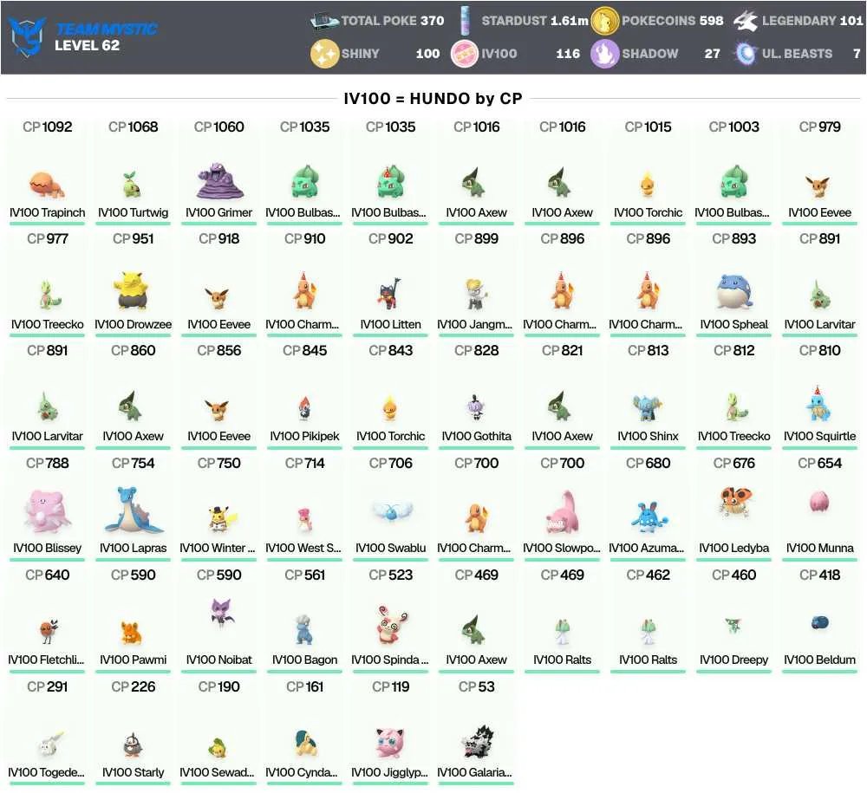
Task: Click the Pokecoins gold coin icon
Action: 604,21
